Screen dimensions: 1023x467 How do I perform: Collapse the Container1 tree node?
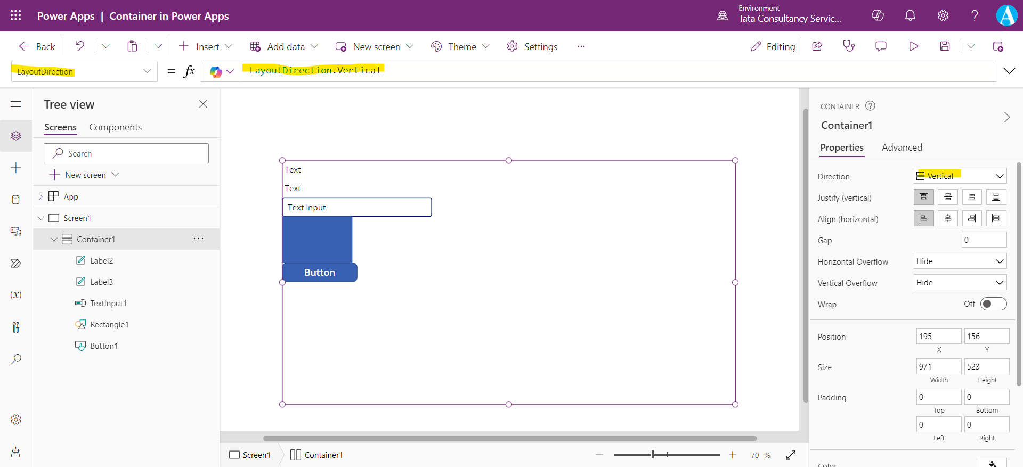[54, 240]
